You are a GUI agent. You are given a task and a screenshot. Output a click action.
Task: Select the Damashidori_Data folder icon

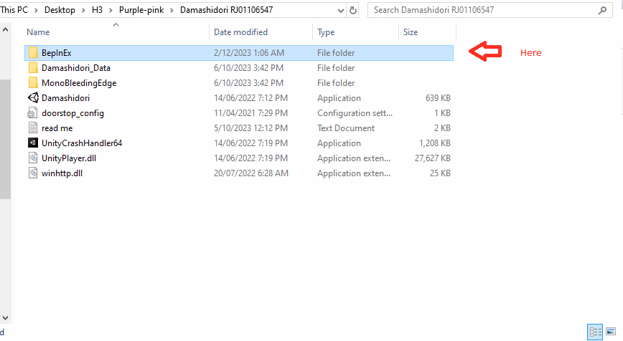pyautogui.click(x=33, y=68)
